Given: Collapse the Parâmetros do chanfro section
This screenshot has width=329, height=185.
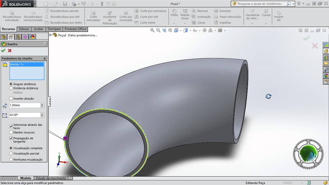Looking at the screenshot, I should 45,59.
